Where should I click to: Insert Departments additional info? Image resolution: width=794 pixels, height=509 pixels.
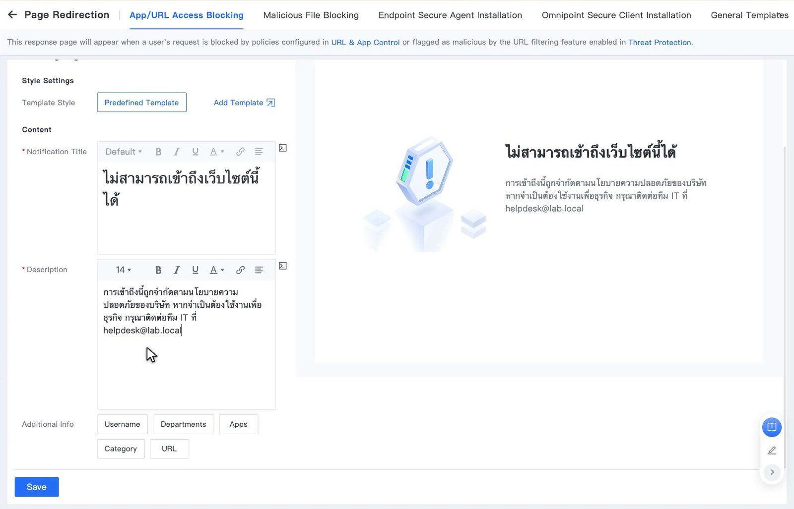(183, 424)
